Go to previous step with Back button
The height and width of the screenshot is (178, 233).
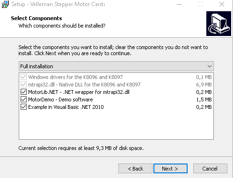click(135, 169)
